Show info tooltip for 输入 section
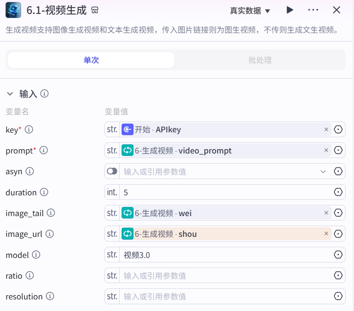Image resolution: width=354 pixels, height=311 pixels. (x=44, y=94)
